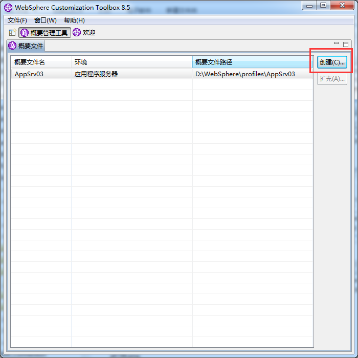Viewport: 358px width, 358px height.
Task: Open the 帮助(H) menu
Action: coord(74,20)
